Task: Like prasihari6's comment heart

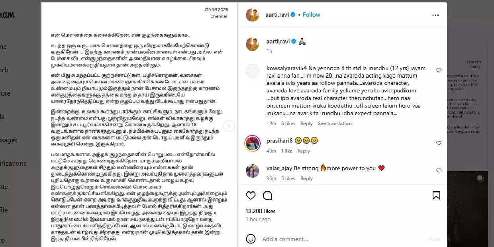Action: tap(439, 143)
